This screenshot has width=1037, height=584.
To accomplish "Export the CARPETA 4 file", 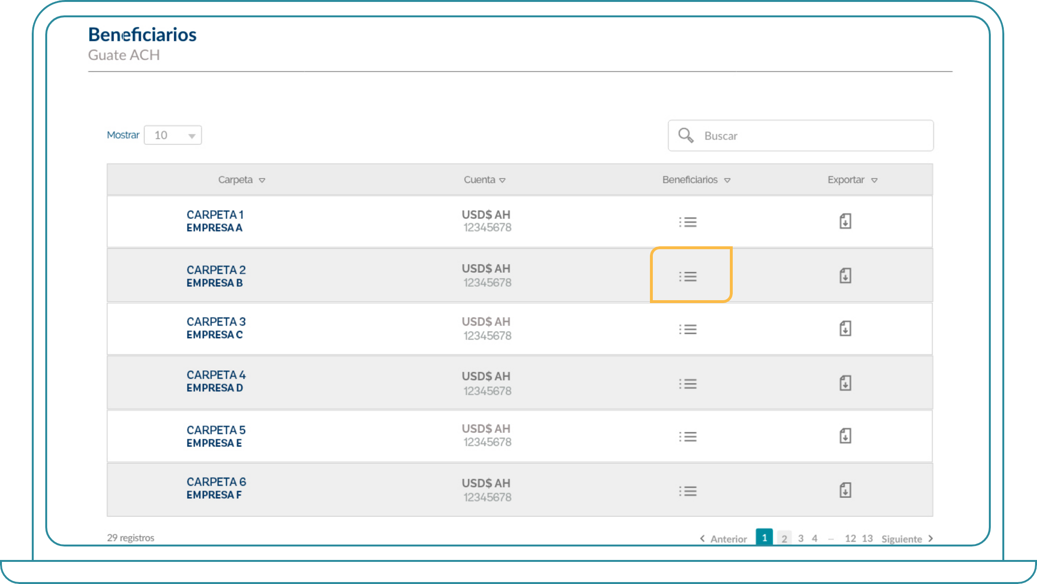I will (x=845, y=383).
